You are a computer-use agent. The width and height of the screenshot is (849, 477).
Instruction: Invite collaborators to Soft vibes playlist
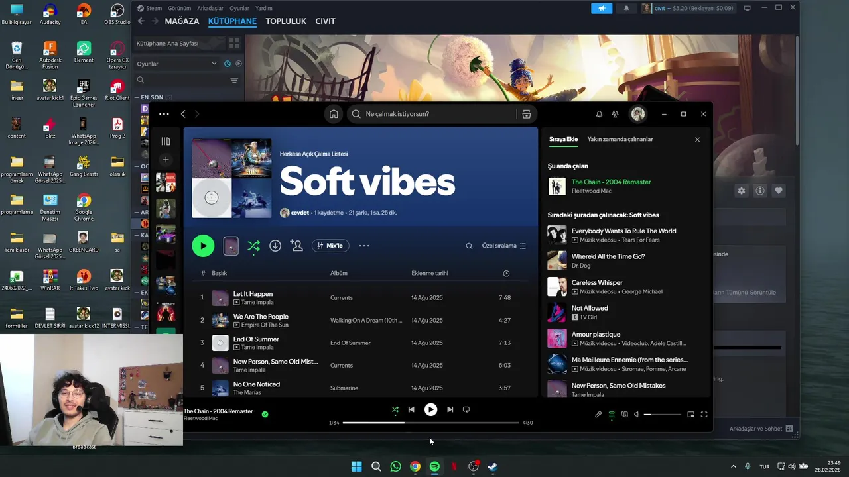[296, 246]
